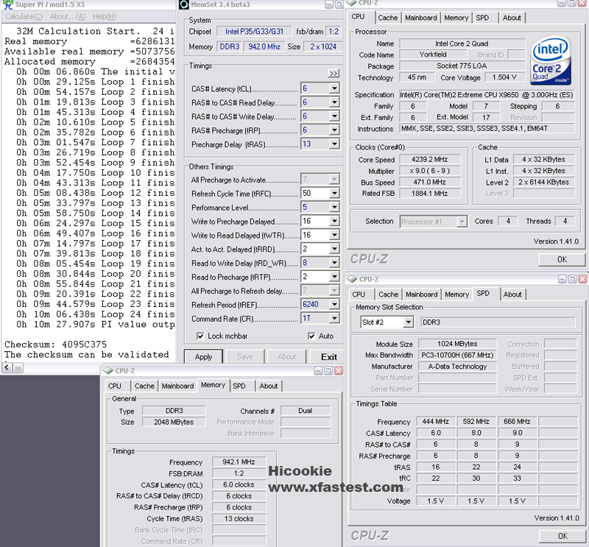Image resolution: width=589 pixels, height=547 pixels.
Task: Switch to Mainboard tab in CPU-Z SPD window
Action: click(421, 294)
